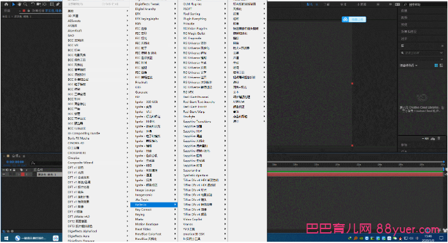Click the blue cloud upload button
This screenshot has height=243, width=448.
coord(354,20)
